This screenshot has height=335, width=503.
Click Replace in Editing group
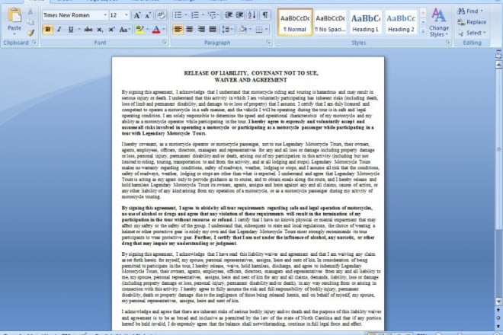[472, 22]
